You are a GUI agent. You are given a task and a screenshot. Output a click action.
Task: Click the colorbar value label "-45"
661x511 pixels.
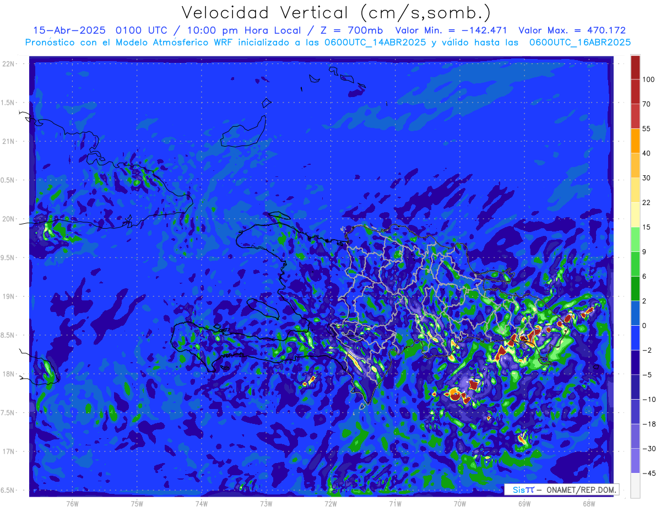tap(648, 473)
